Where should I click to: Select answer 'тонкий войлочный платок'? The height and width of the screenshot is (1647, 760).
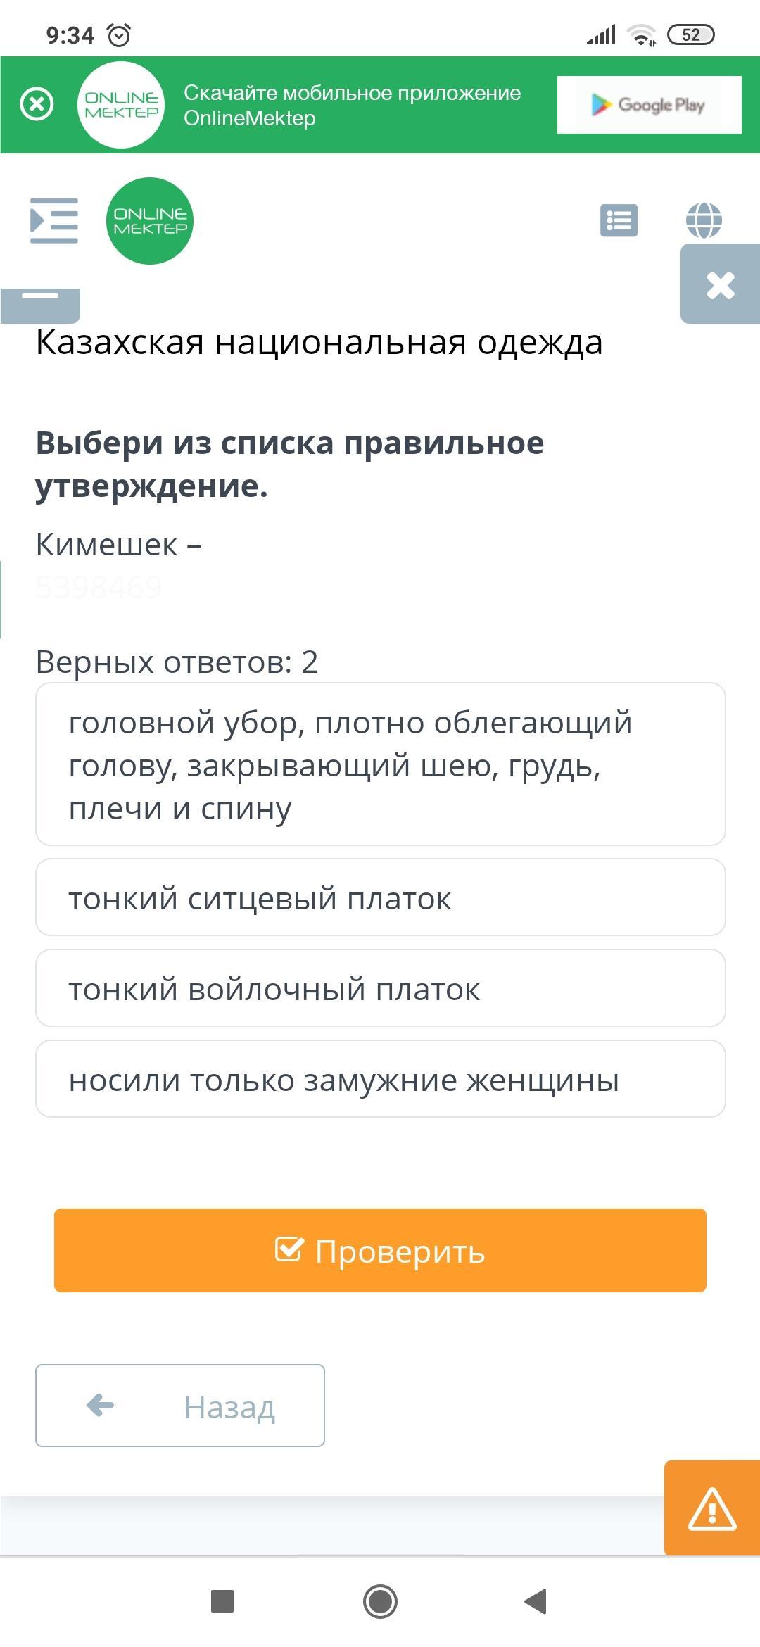(x=380, y=988)
